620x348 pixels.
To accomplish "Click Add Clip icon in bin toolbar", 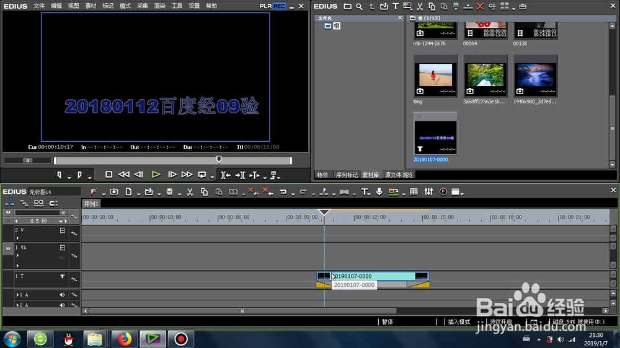I will pyautogui.click(x=384, y=6).
